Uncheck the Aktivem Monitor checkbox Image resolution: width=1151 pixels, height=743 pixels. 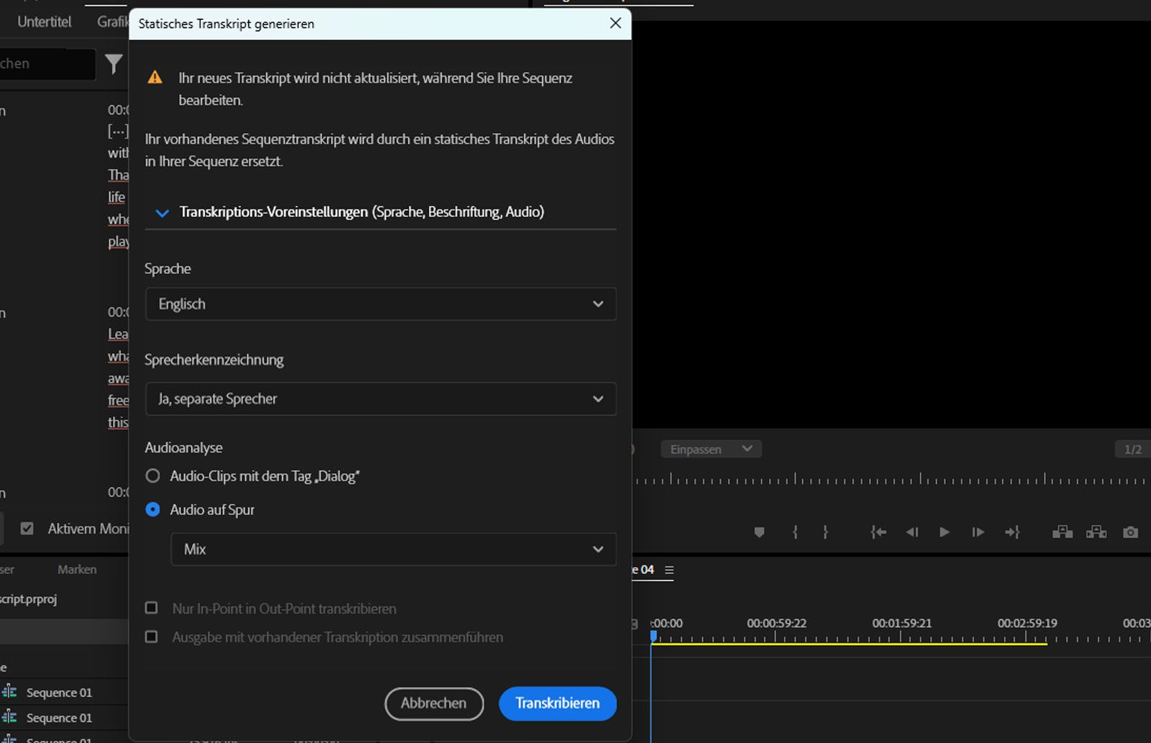tap(27, 528)
